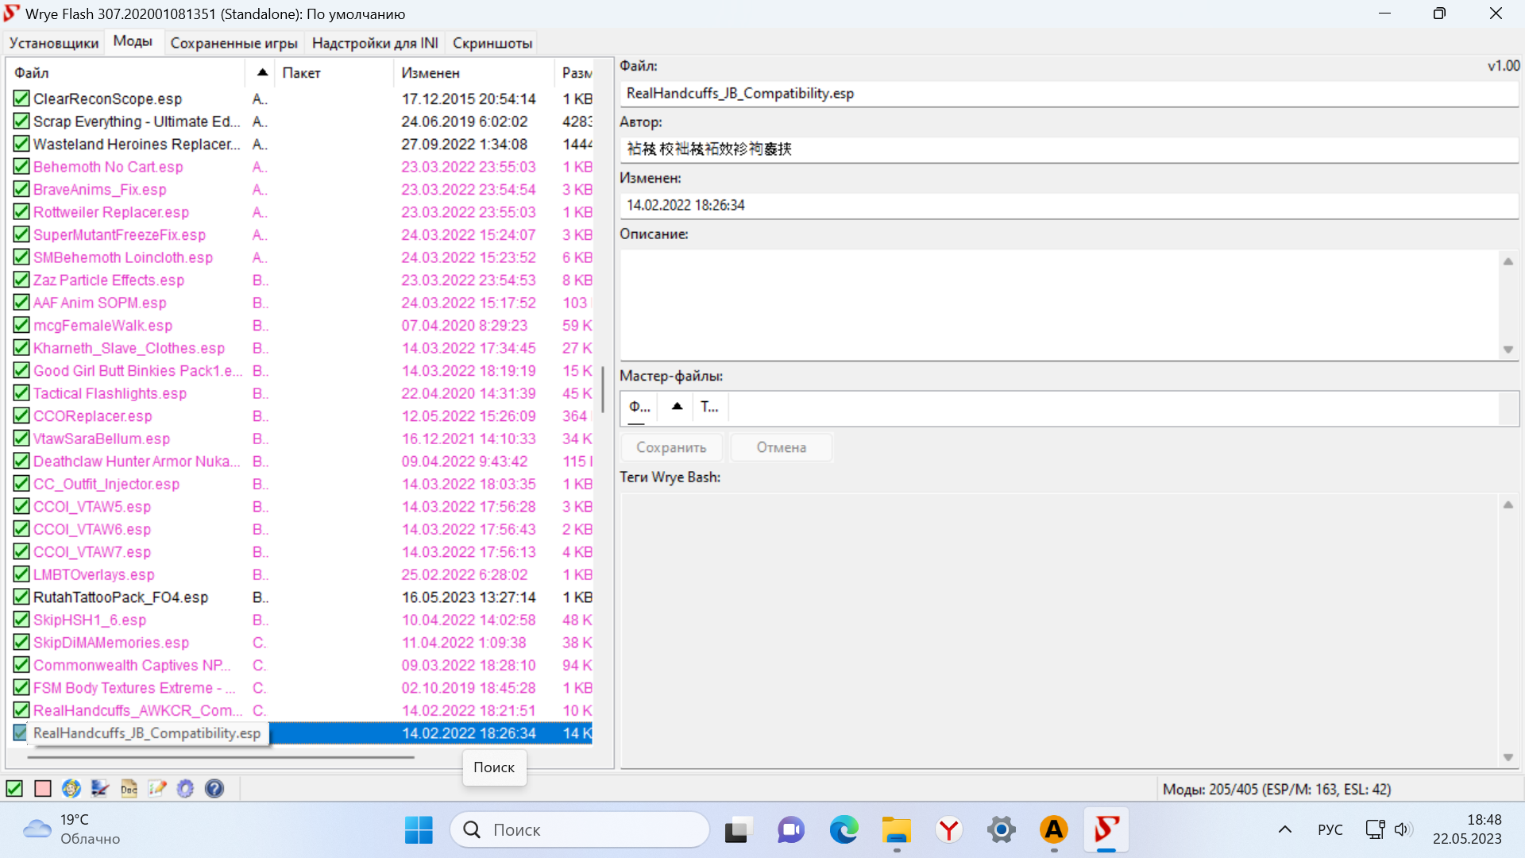The image size is (1525, 858).
Task: Disable Tactical Flashlights.esp checkbox
Action: pos(21,393)
